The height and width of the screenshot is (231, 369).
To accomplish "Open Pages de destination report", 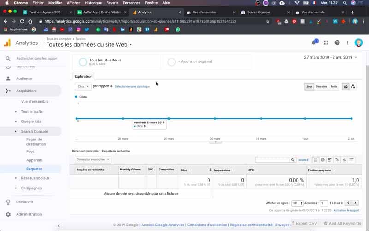I will pos(36,142).
